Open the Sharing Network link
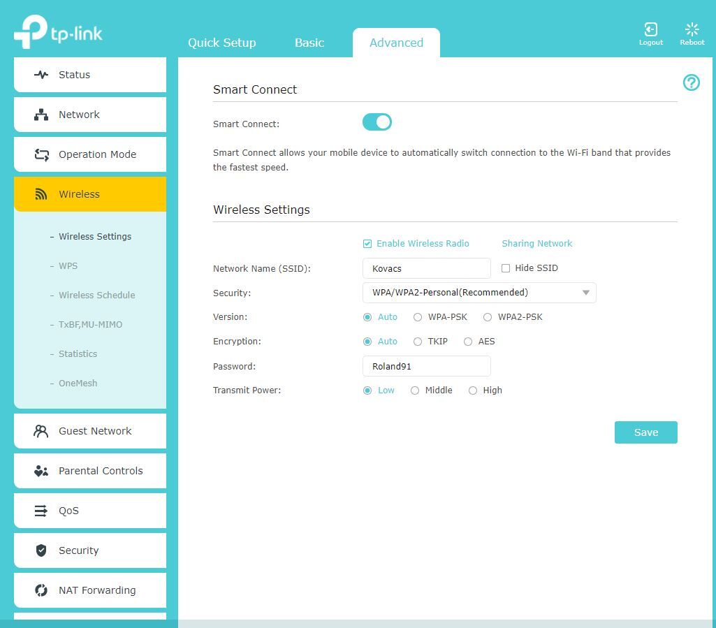 [x=536, y=243]
